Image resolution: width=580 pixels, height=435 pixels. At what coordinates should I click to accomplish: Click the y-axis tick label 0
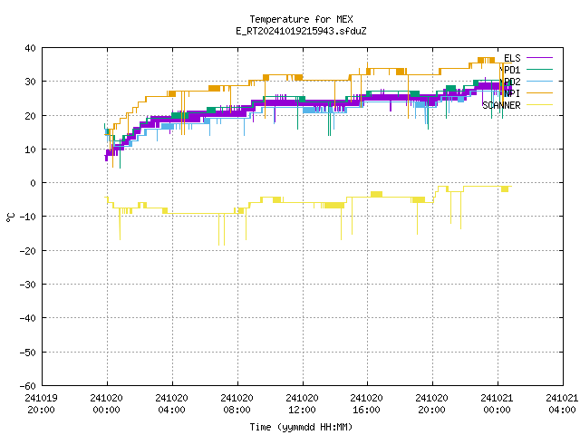[x=34, y=183]
